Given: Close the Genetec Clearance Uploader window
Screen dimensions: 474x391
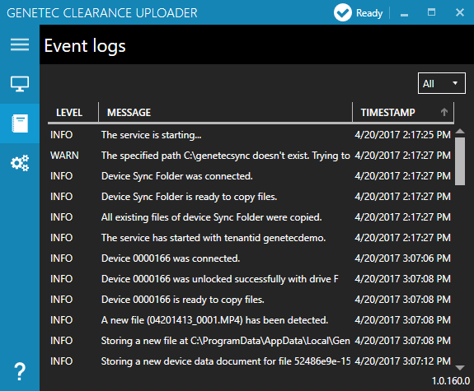Looking at the screenshot, I should [460, 12].
